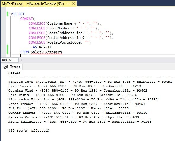Screen dimensions: 175x141
Task: Click the Bala Dixit result row
Action: [x=73, y=95]
